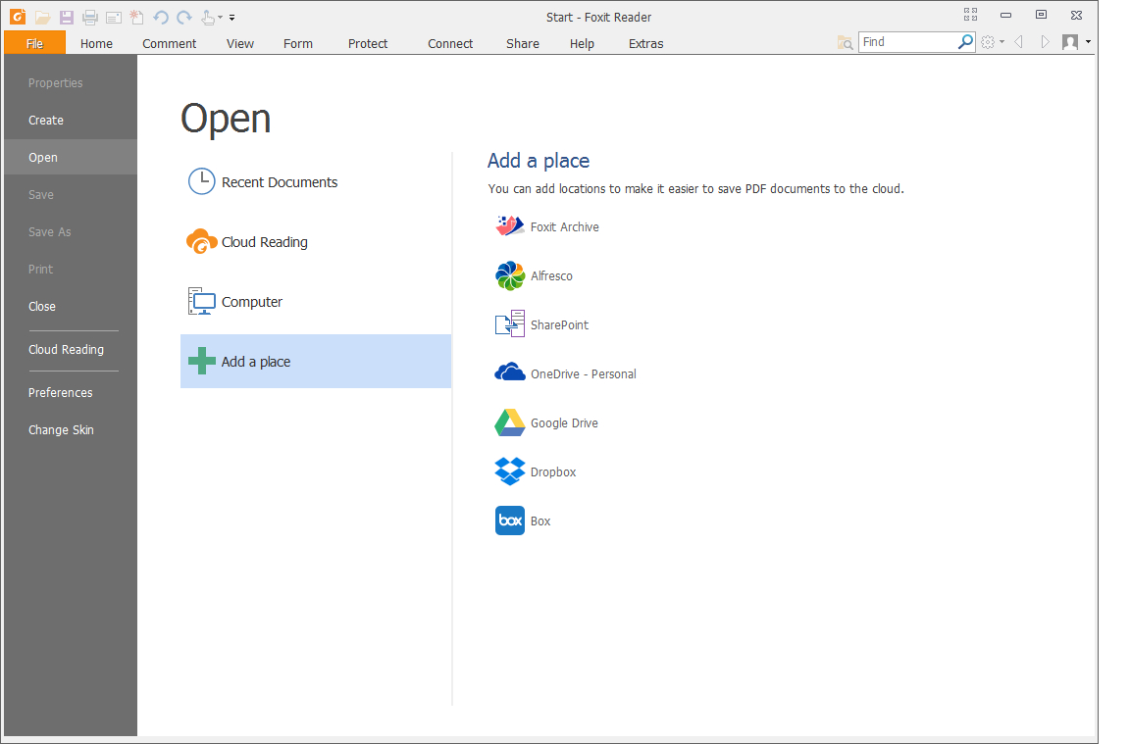Open the Protect ribbon tab
The image size is (1130, 744).
tap(368, 43)
